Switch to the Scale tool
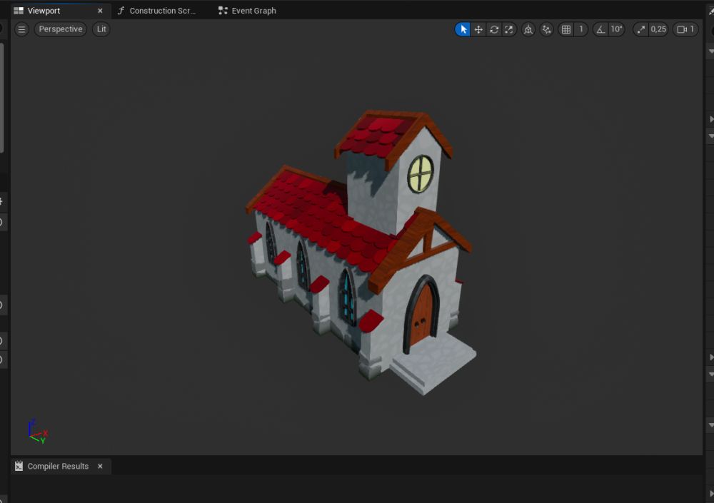Image resolution: width=714 pixels, height=503 pixels. click(508, 29)
